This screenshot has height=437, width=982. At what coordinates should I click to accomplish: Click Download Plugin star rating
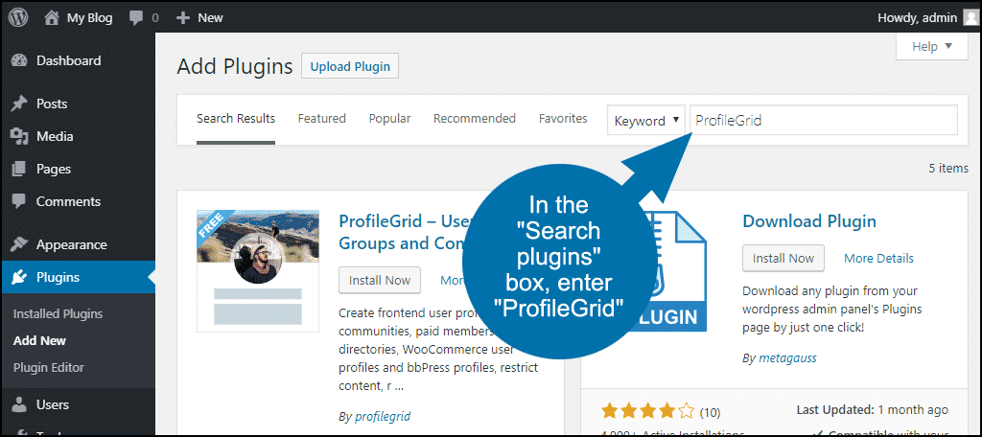pyautogui.click(x=648, y=411)
